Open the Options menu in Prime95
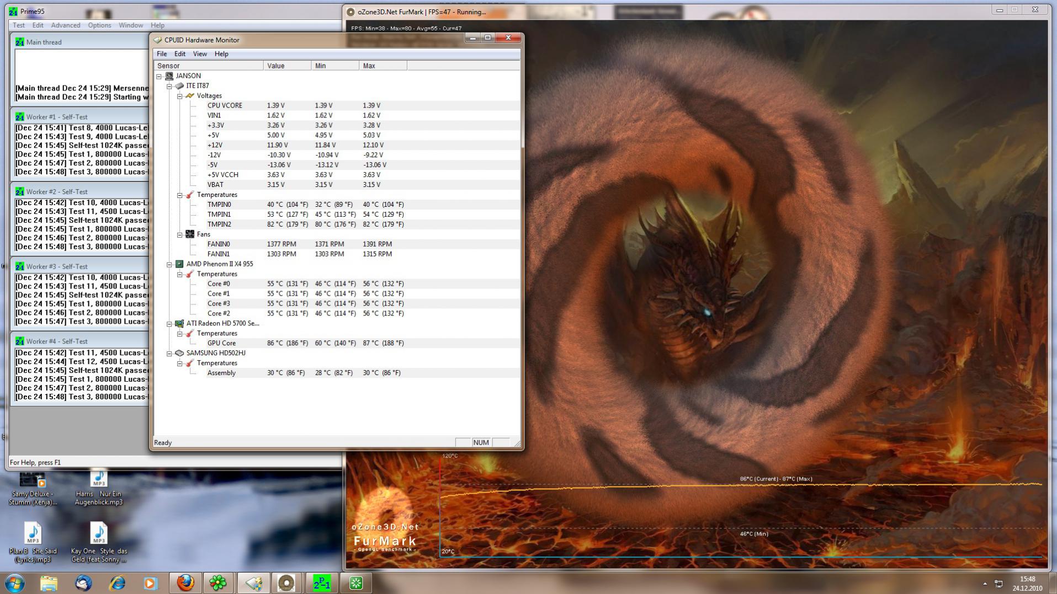The image size is (1057, 594). pos(99,25)
